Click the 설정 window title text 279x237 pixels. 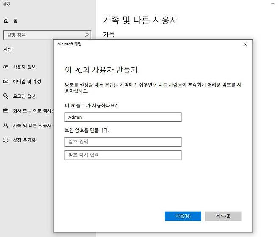point(6,3)
